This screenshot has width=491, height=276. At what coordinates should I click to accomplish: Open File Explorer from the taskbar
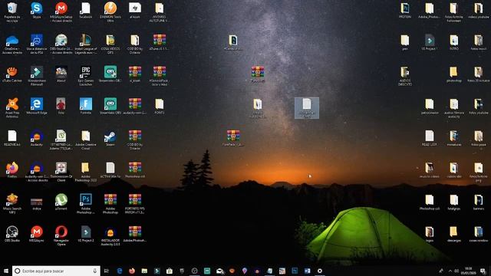(x=144, y=271)
